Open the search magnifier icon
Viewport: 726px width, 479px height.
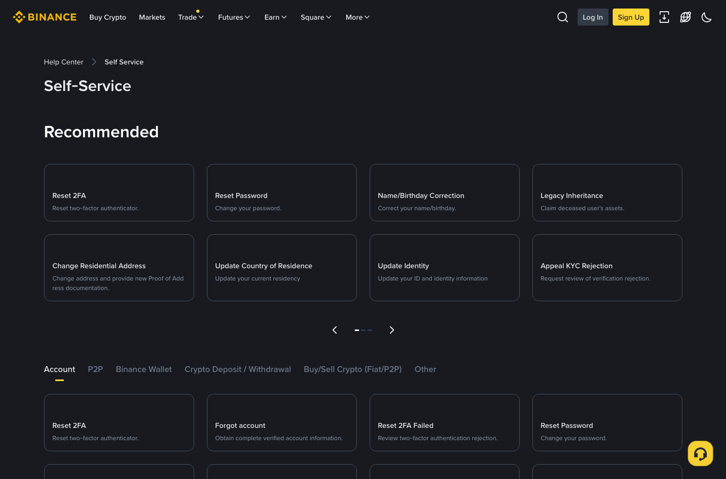click(562, 17)
